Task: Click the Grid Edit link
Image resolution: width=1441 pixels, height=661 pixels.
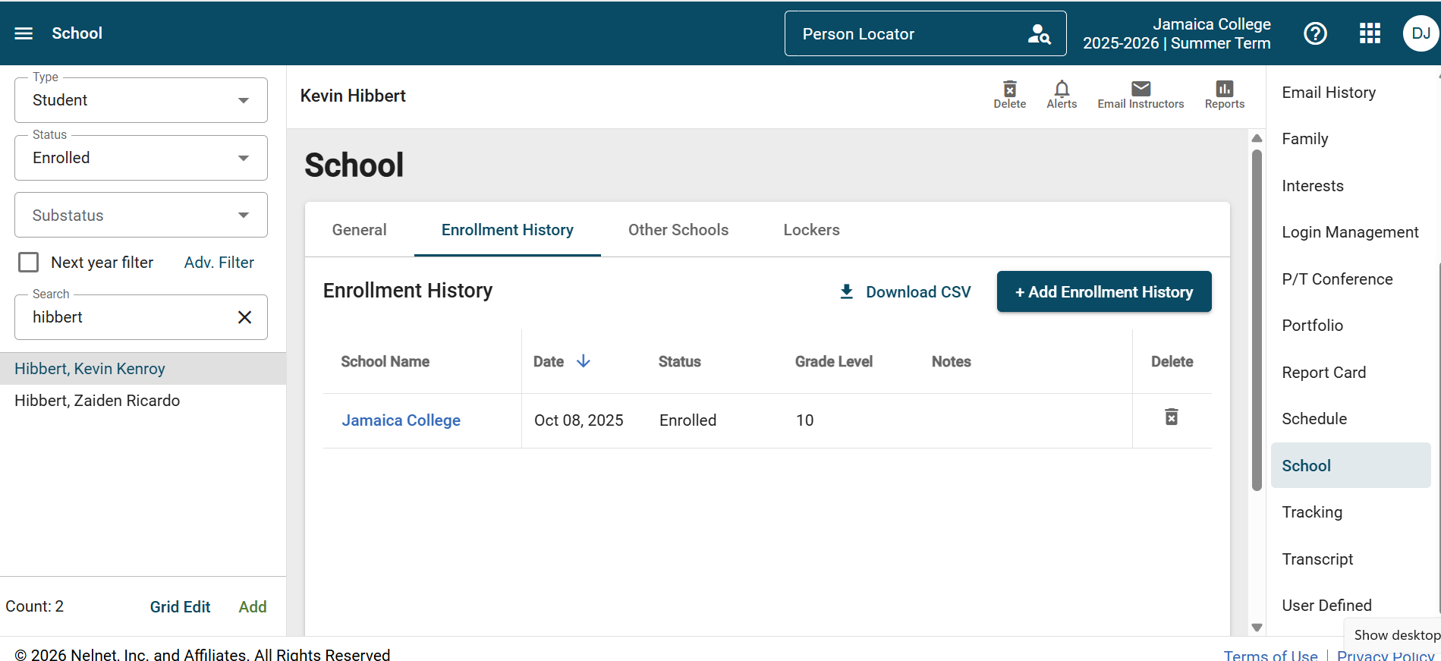Action: point(181,607)
